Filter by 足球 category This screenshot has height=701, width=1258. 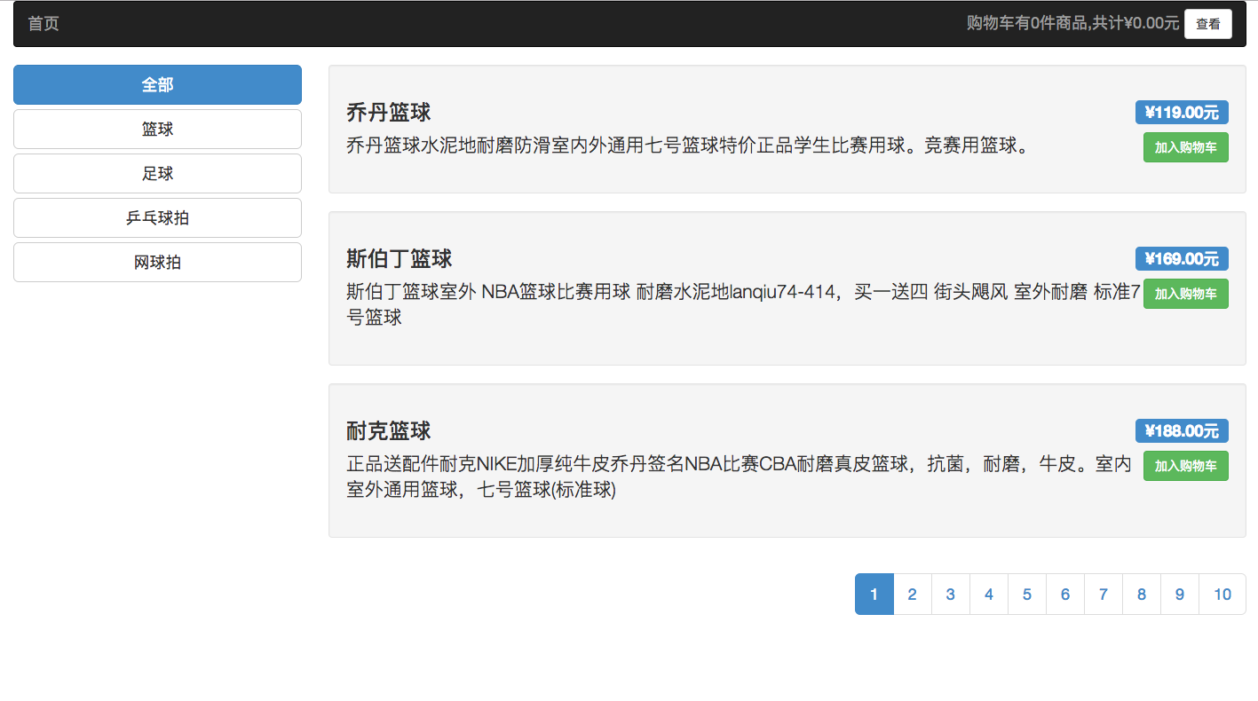[x=157, y=174]
